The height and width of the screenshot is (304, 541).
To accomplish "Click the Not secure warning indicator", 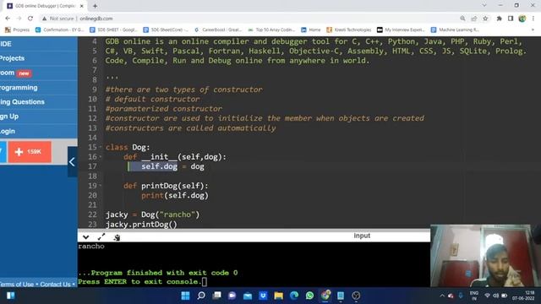I will [58, 19].
